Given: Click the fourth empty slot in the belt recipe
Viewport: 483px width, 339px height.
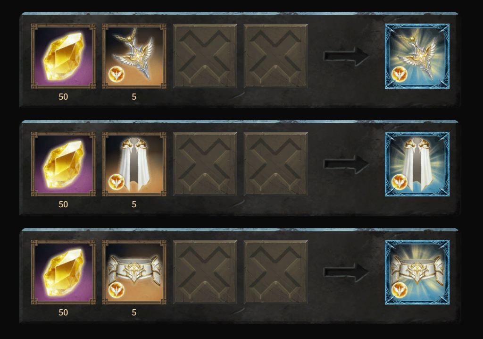Looking at the screenshot, I should click(275, 272).
